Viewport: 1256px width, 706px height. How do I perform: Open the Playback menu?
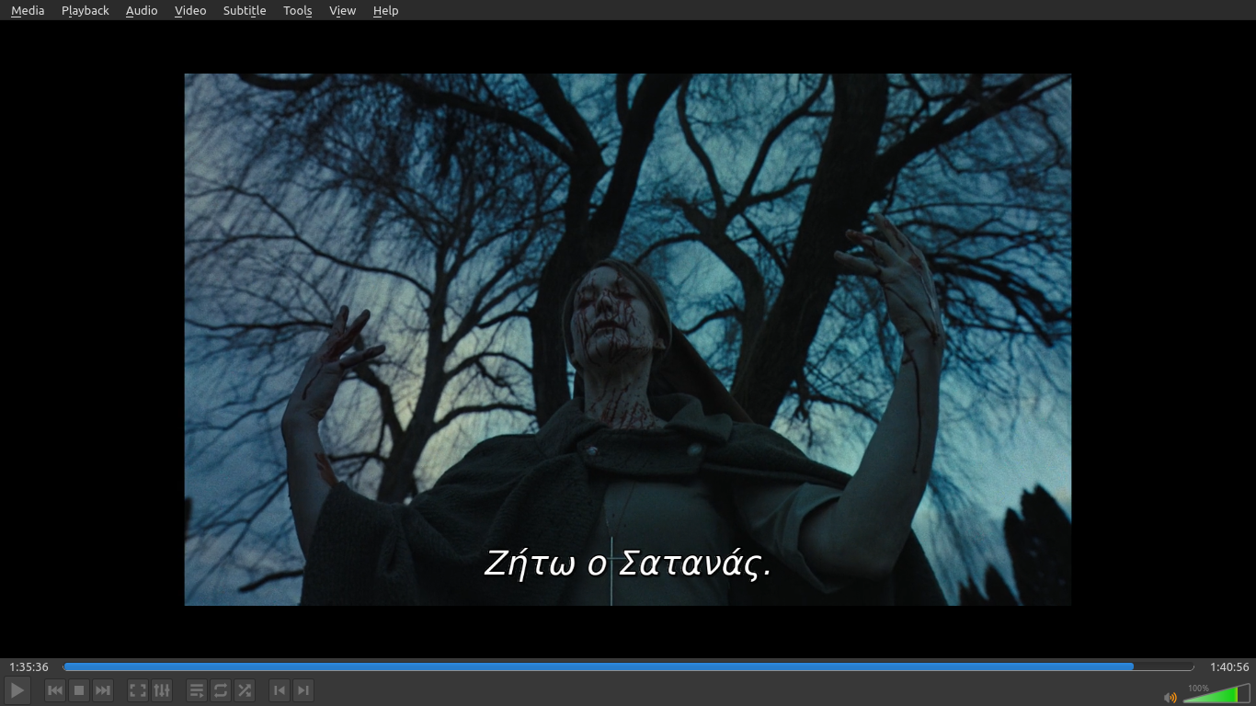coord(85,10)
